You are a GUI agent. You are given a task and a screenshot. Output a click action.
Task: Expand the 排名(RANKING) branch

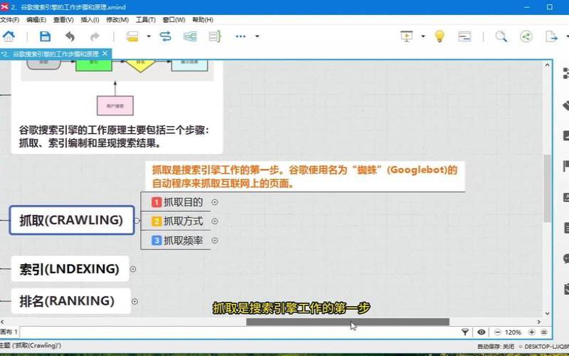134,301
